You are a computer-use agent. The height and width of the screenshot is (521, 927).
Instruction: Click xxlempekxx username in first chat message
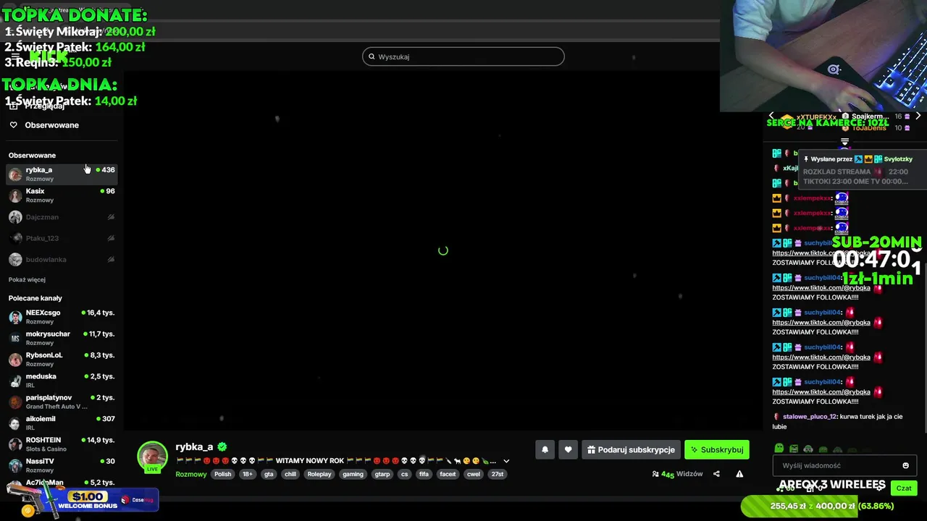pyautogui.click(x=811, y=198)
